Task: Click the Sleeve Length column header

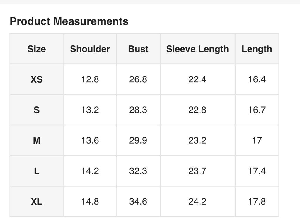Action: (197, 49)
